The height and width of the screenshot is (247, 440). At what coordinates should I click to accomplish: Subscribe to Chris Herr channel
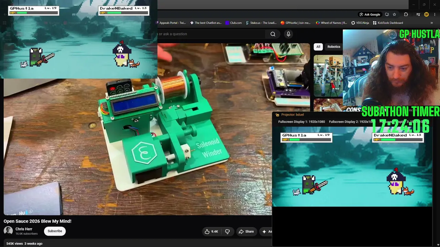click(55, 231)
